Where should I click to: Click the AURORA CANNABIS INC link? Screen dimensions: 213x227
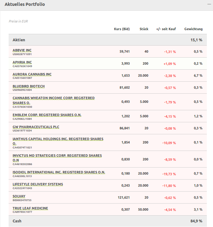tap(32, 74)
